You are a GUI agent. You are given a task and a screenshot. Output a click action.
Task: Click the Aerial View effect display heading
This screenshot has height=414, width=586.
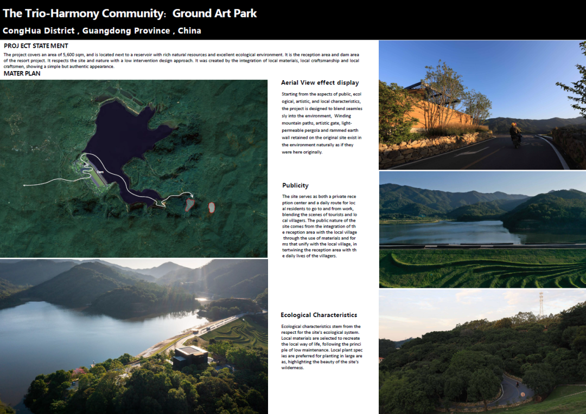point(320,83)
